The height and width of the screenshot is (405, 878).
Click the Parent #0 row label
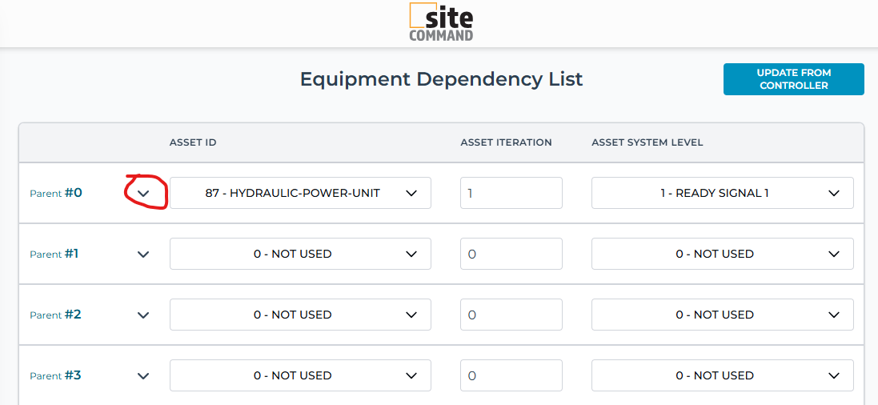coord(56,193)
